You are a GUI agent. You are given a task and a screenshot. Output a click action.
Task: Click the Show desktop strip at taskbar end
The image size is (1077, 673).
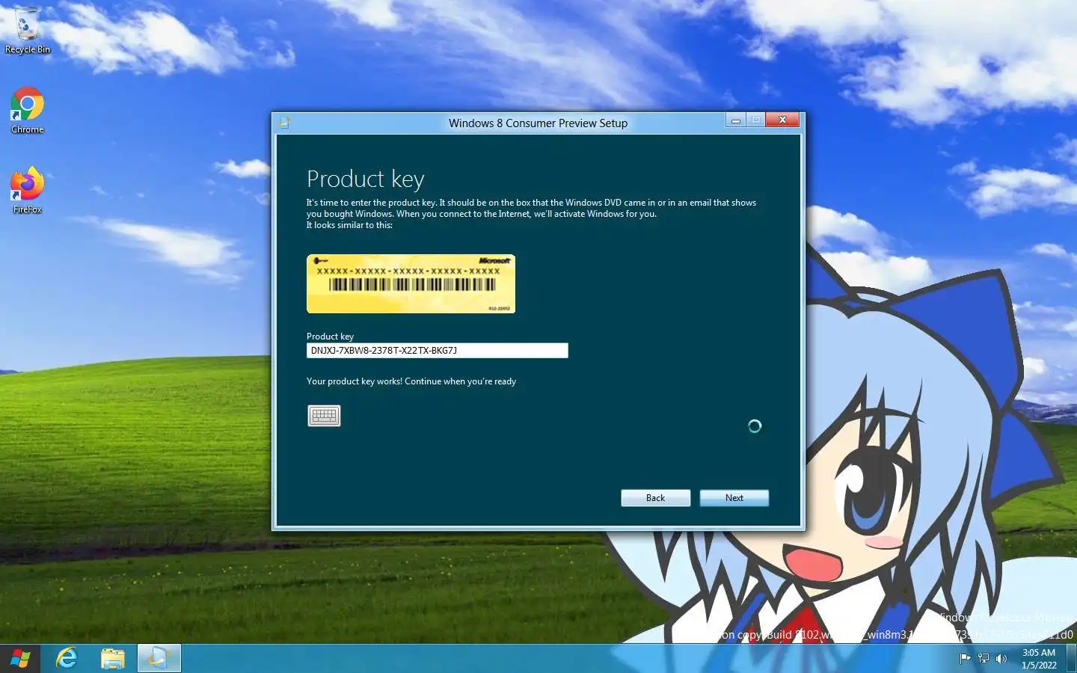click(x=1073, y=659)
